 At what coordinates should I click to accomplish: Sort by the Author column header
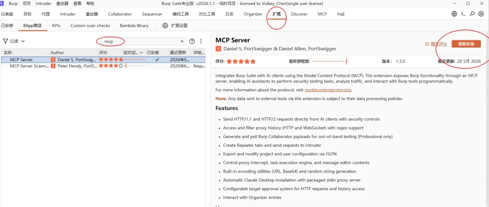point(74,53)
